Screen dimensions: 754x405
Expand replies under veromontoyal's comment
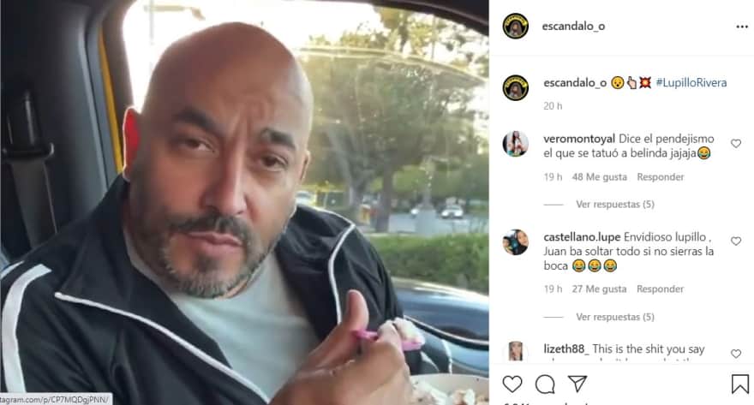coord(615,204)
